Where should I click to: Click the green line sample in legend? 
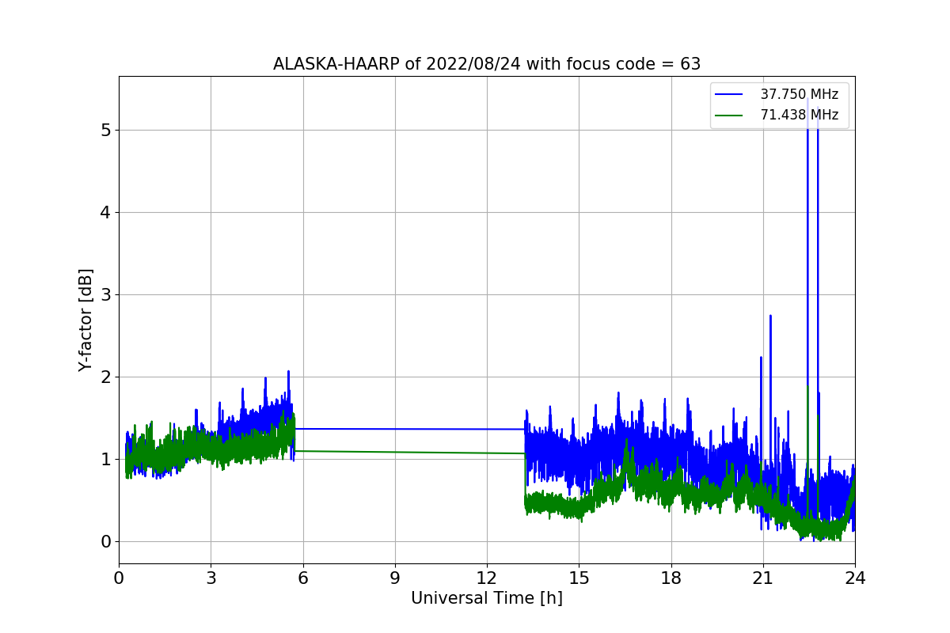(729, 116)
